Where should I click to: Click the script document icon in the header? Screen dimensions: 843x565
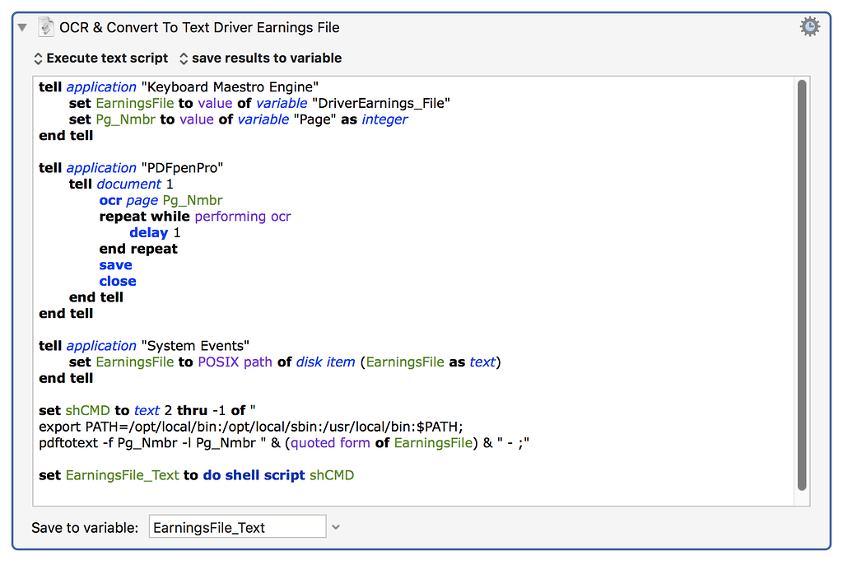46,27
